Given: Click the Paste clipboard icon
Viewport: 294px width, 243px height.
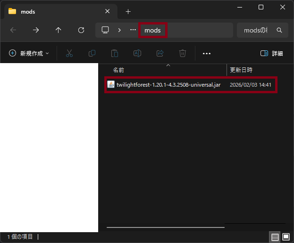Looking at the screenshot, I should [114, 54].
